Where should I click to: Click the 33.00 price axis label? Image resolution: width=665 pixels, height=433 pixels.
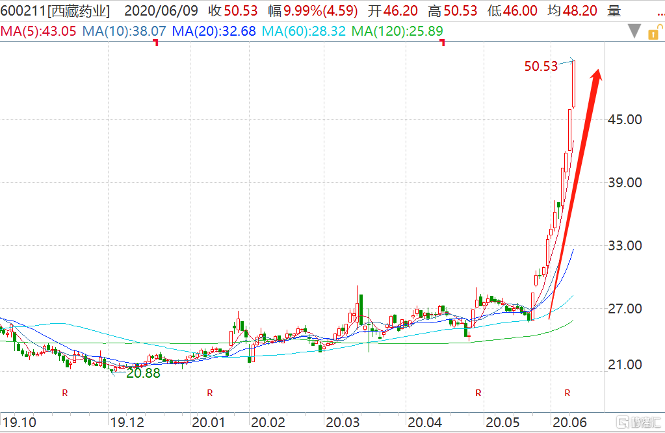pos(625,246)
